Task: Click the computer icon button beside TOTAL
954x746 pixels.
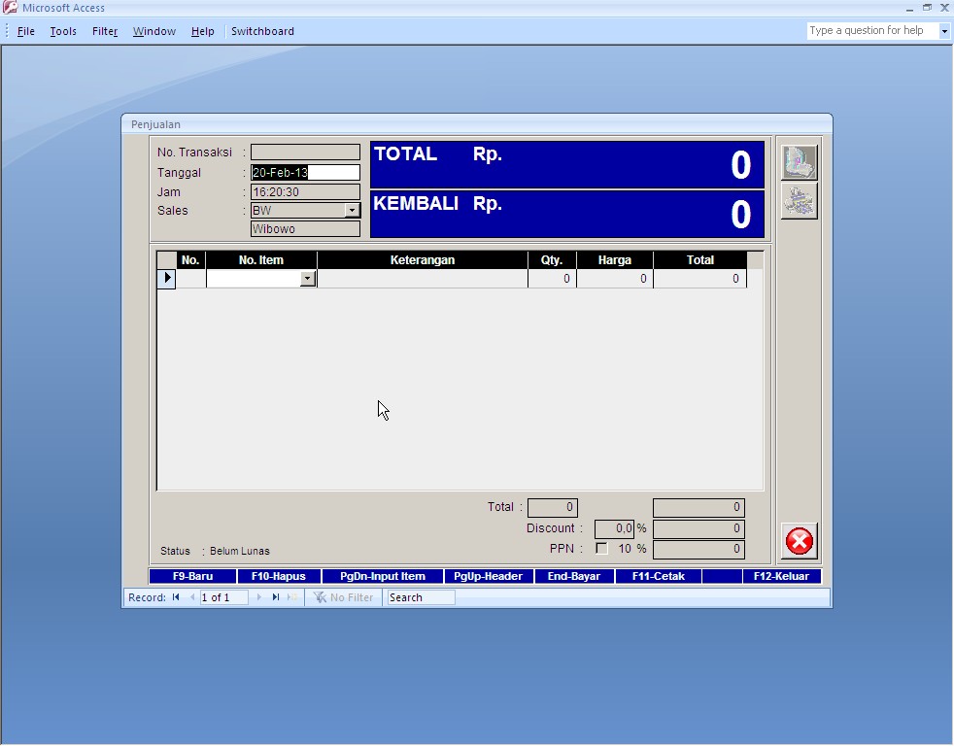Action: click(799, 162)
